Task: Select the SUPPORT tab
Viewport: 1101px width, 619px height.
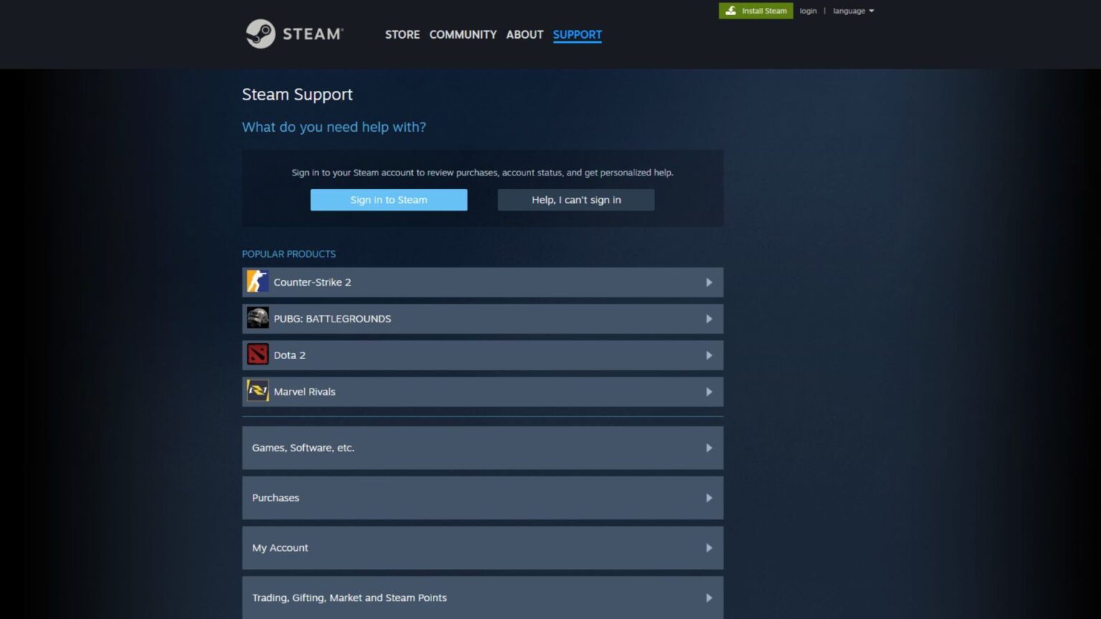Action: coord(577,34)
